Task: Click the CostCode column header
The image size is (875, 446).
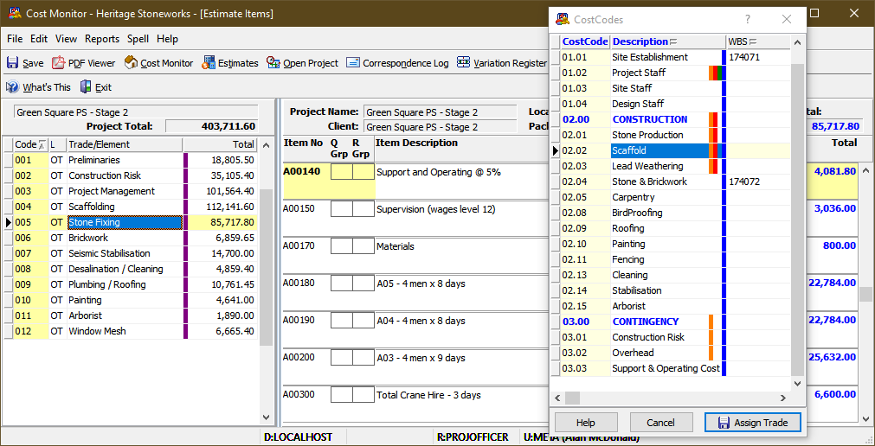Action: (x=585, y=41)
